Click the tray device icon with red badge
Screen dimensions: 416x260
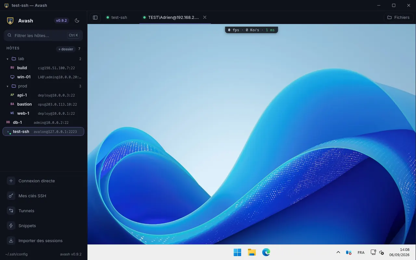click(349, 253)
